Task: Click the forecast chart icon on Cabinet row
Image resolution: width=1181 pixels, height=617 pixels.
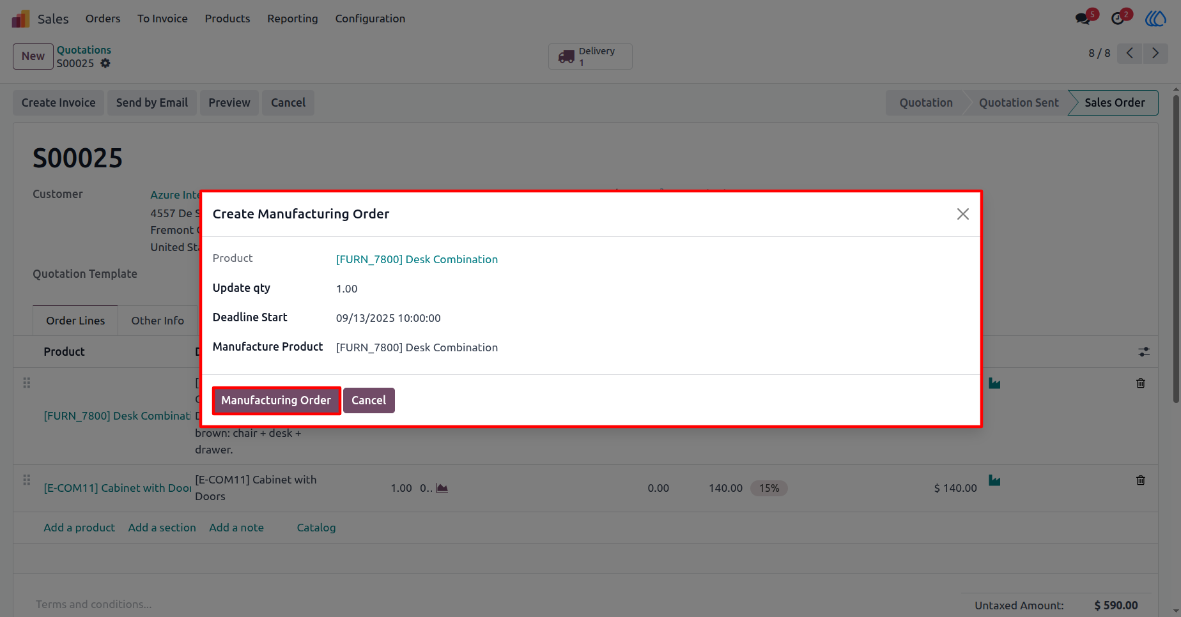Action: (x=442, y=488)
